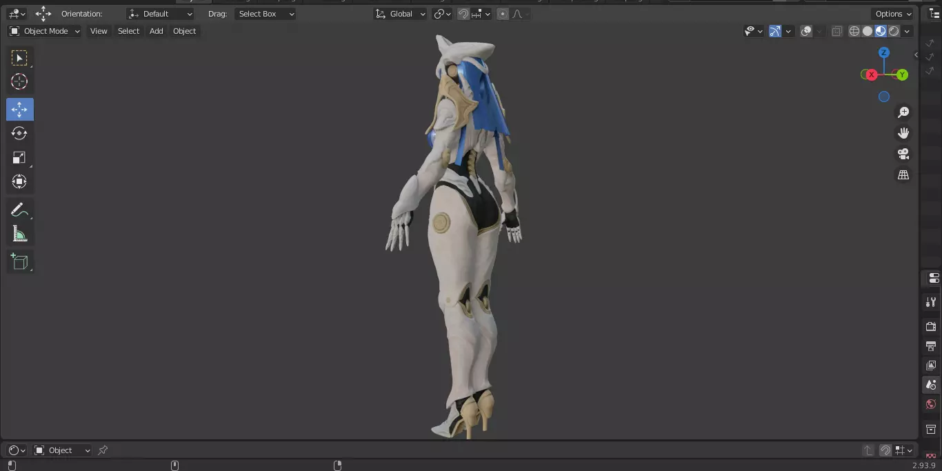Expand the gizmo options arrow

(788, 31)
